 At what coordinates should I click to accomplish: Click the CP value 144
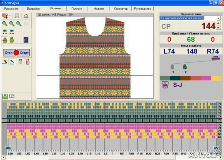pos(209,26)
